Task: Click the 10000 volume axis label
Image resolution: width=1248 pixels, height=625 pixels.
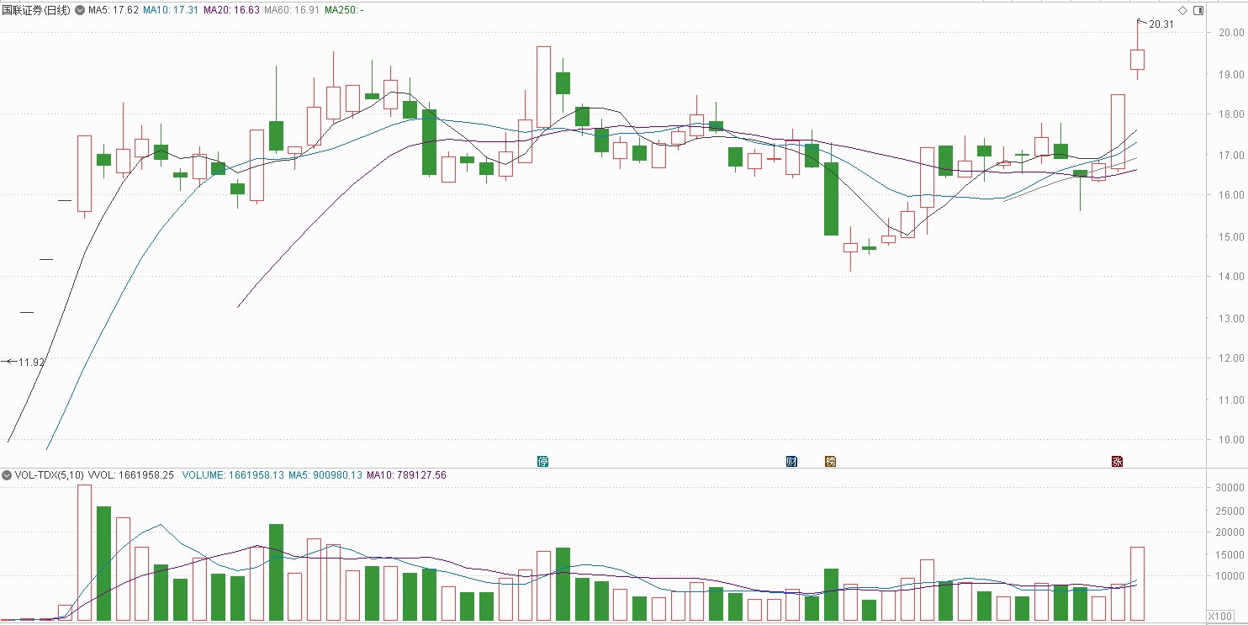Action: click(x=1229, y=576)
